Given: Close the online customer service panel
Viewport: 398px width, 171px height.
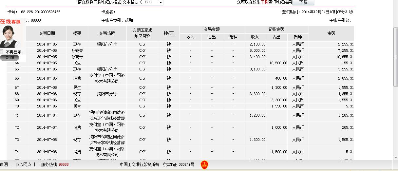Looking at the screenshot, I should 9,58.
